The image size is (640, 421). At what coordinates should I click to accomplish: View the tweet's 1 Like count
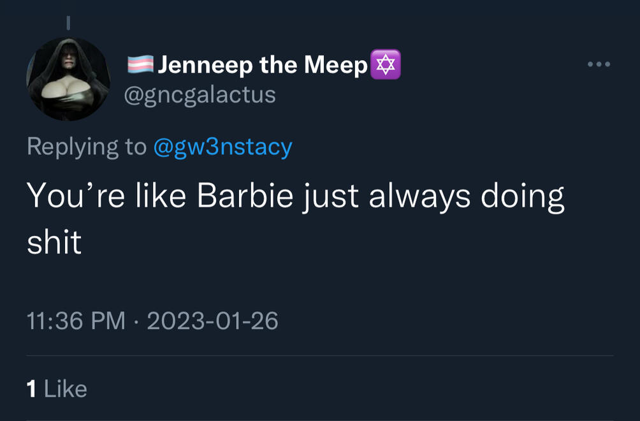coord(57,388)
